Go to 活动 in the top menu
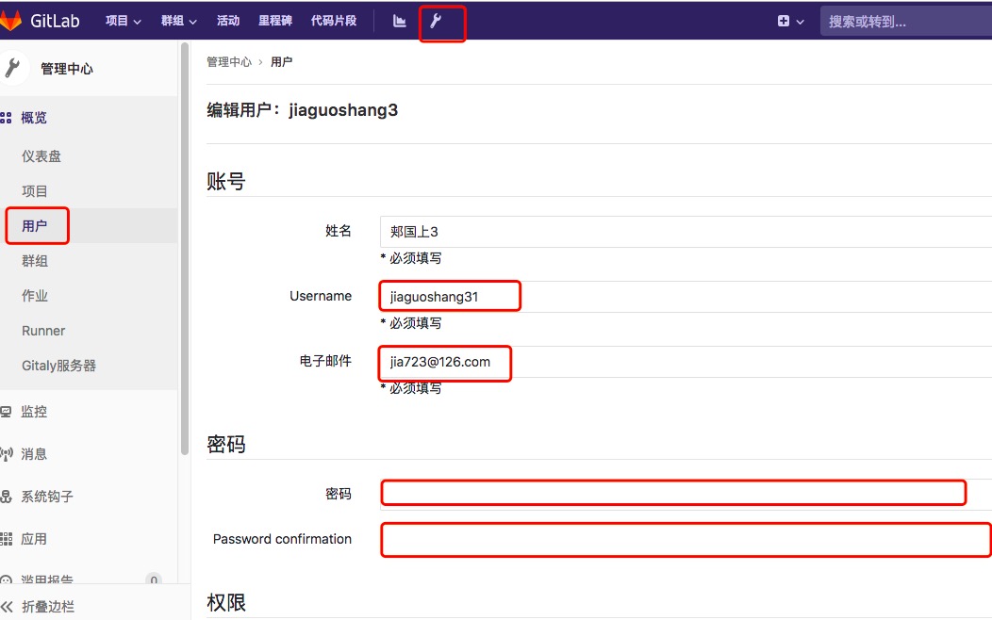 pos(228,19)
